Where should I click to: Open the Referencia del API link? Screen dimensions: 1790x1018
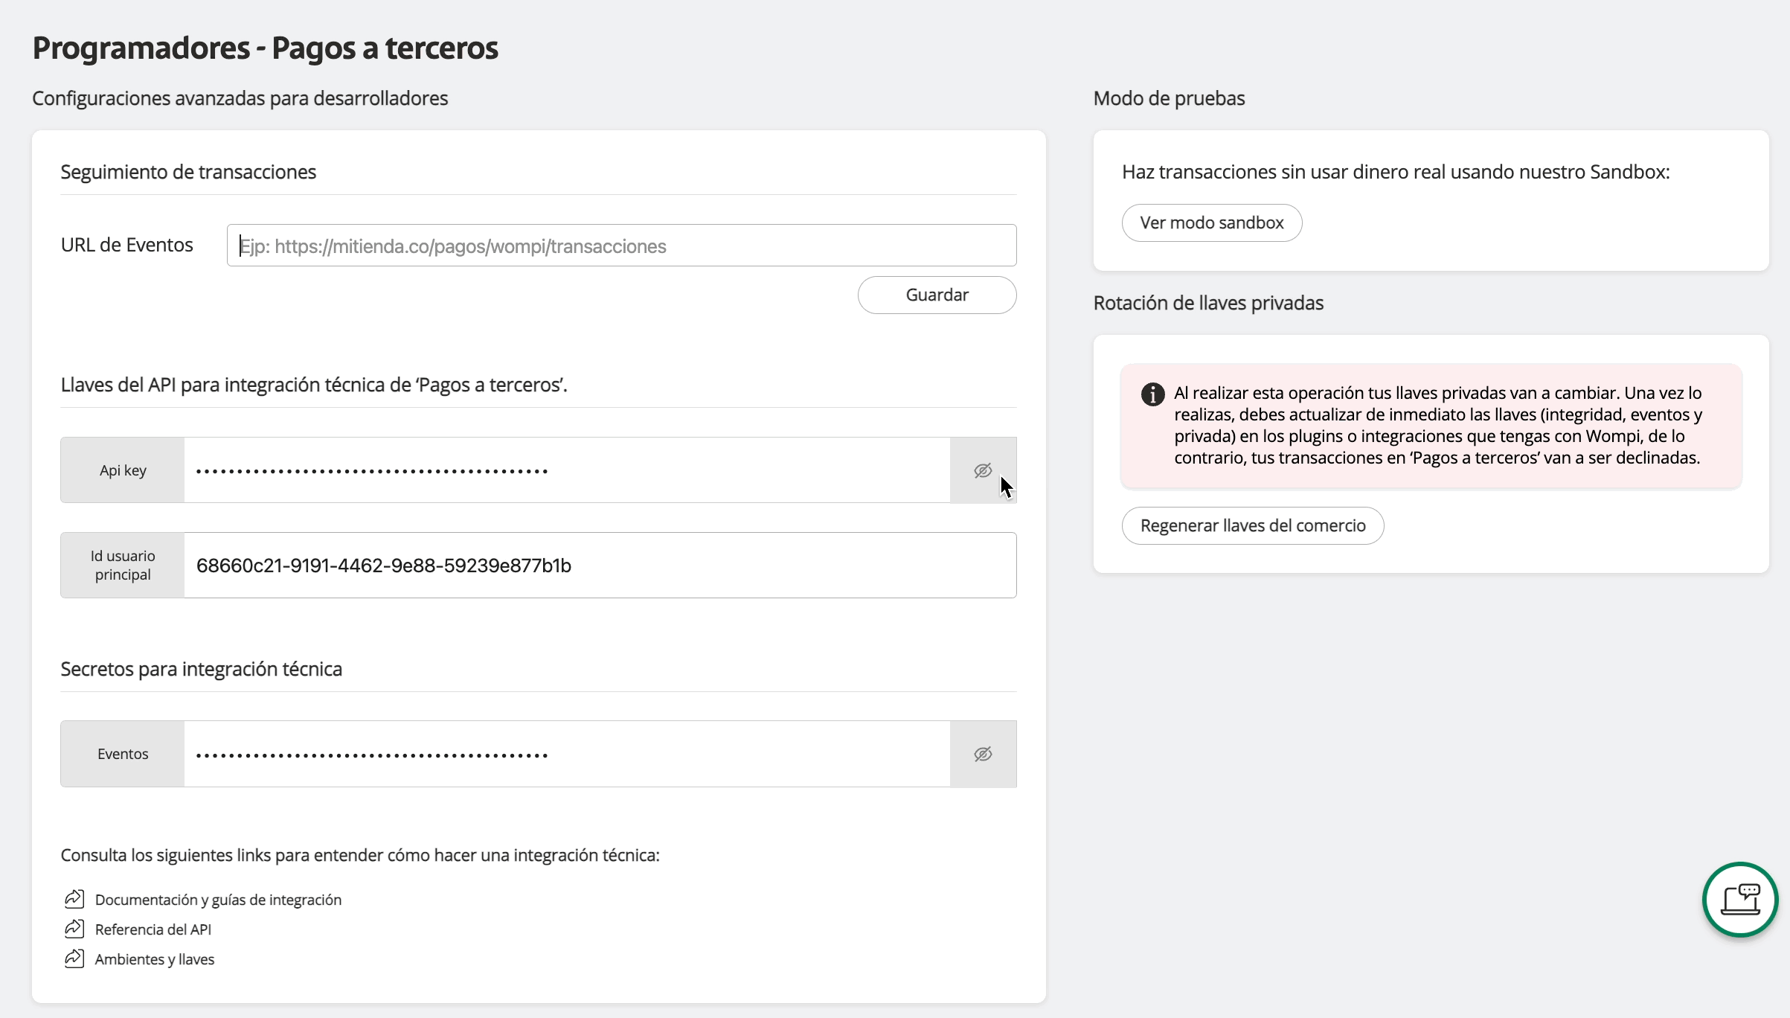tap(153, 928)
